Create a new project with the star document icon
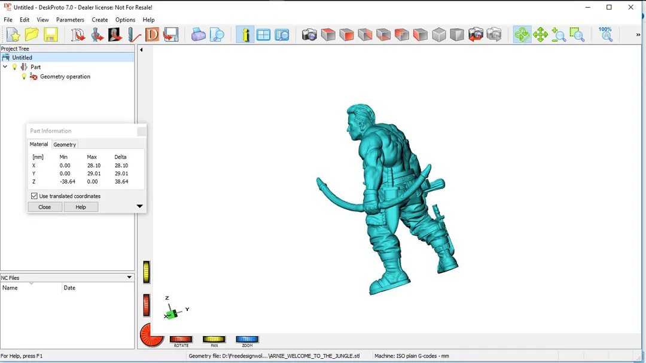 click(13, 35)
